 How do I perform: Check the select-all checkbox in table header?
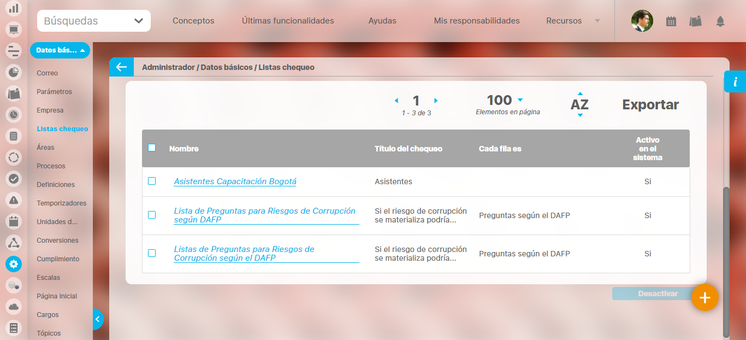click(x=152, y=148)
